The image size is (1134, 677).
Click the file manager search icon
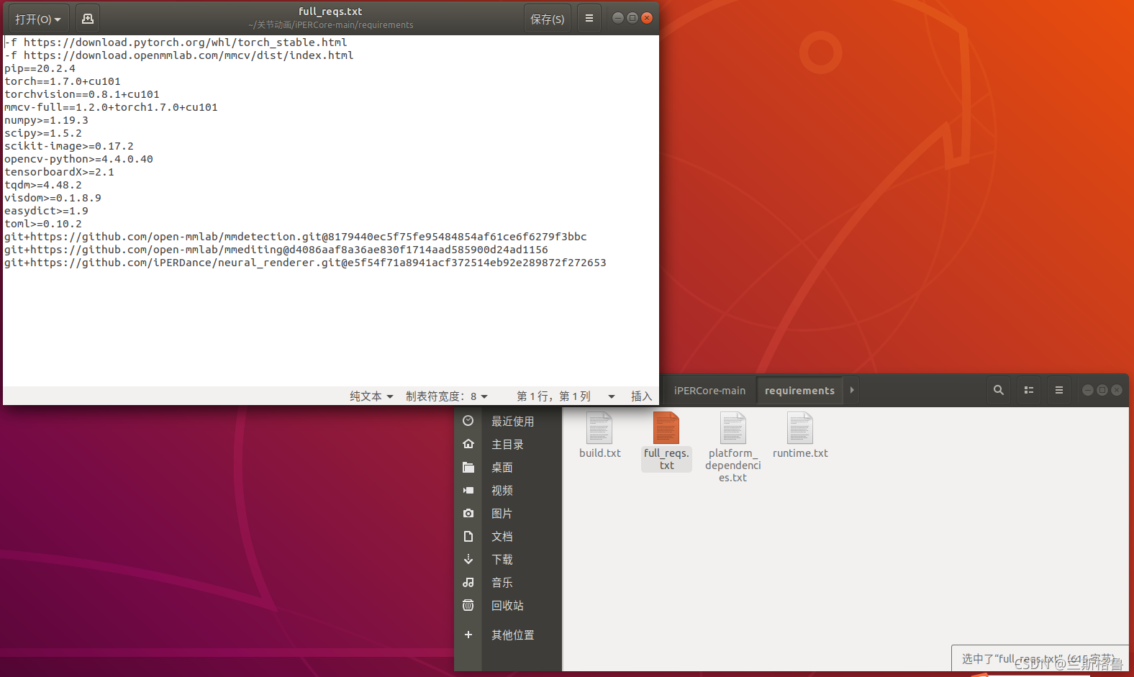pos(999,390)
